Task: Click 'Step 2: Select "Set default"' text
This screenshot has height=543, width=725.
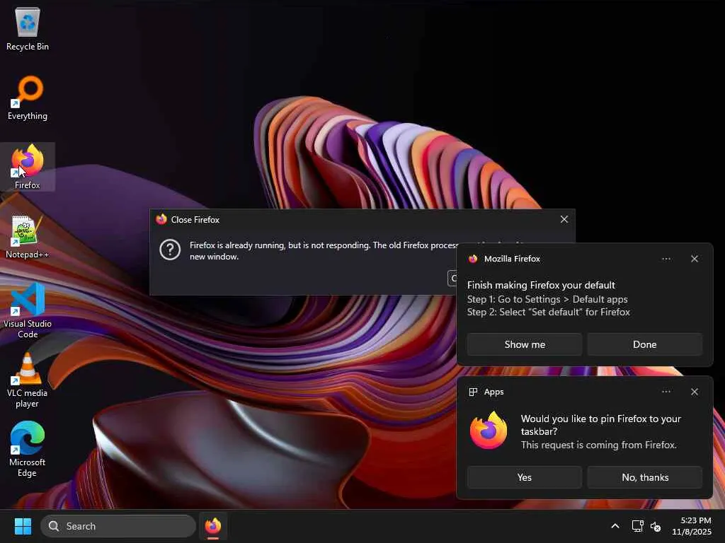Action: coord(549,312)
